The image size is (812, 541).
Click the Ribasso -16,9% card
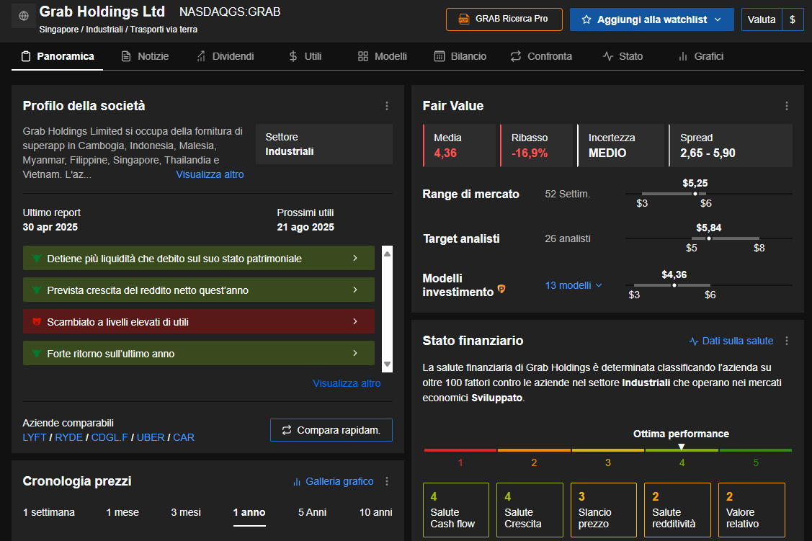click(x=537, y=146)
